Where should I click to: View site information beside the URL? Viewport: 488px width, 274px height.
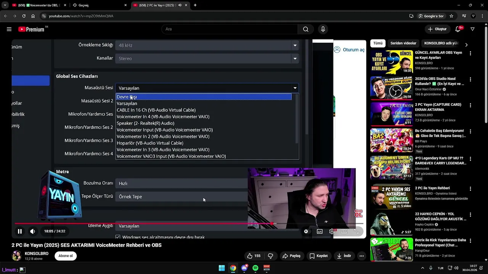click(x=44, y=16)
